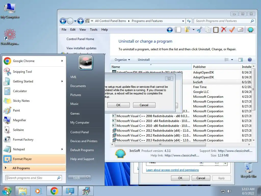Open DataWagon desktop shortcut

[10, 37]
